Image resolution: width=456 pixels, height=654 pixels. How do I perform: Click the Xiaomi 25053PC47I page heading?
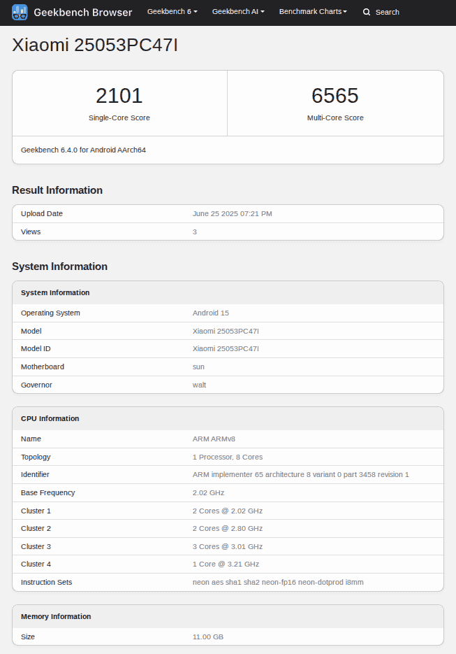[95, 45]
